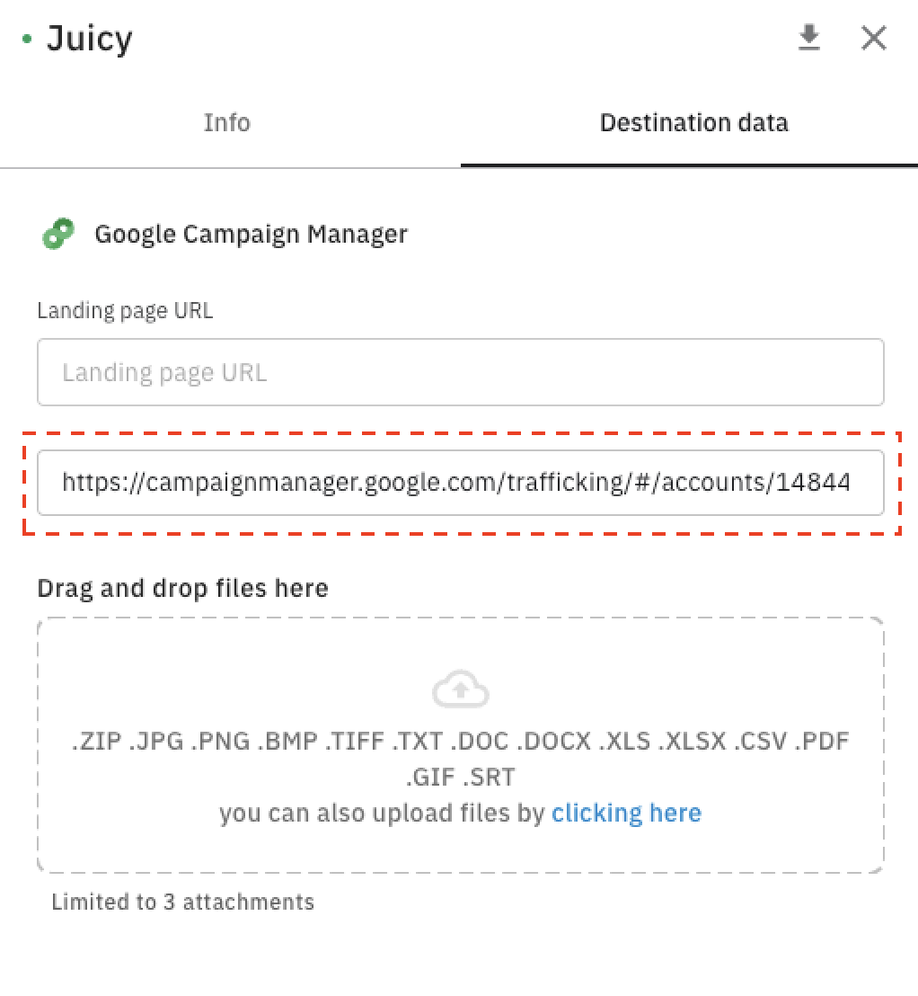Click "you can also upload files by" text
This screenshot has height=996, width=918.
click(x=382, y=814)
